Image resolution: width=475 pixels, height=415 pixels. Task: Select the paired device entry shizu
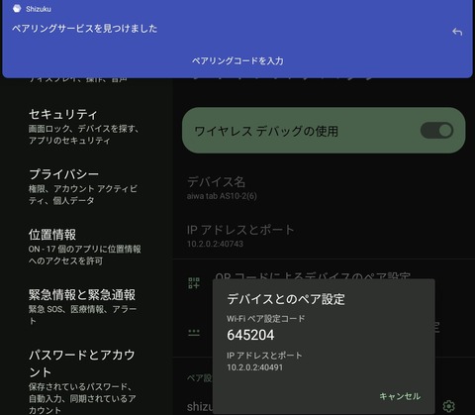(200, 406)
